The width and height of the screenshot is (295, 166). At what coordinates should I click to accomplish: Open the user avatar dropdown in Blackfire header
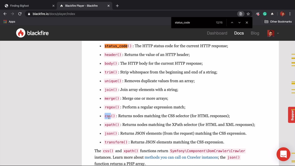pos(273,33)
